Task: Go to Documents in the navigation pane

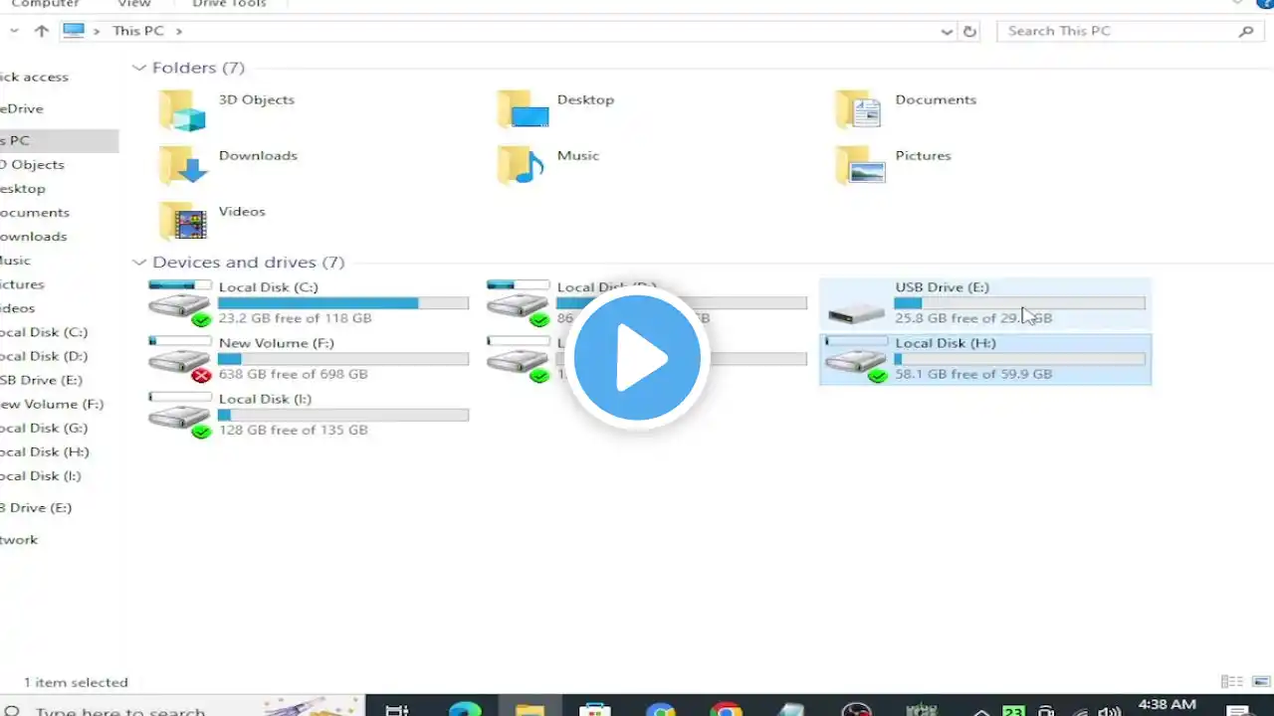Action: 35,212
